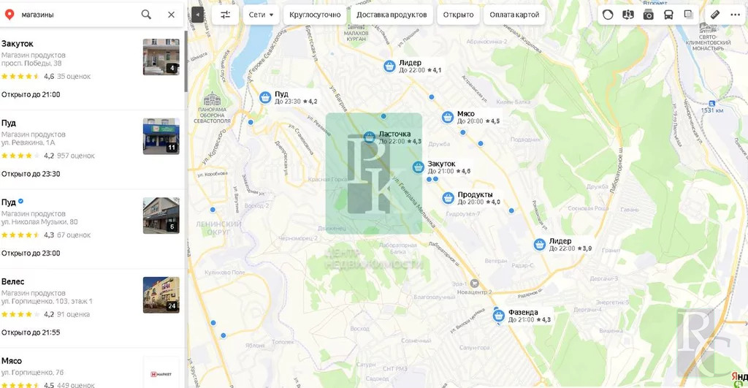This screenshot has width=748, height=388.
Task: Open the filters settings icon
Action: [x=225, y=15]
